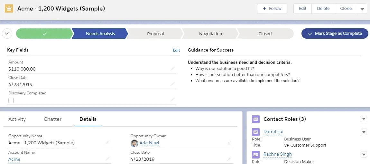
Task: Open the Darrel Lui row actions dropdown
Action: (x=364, y=132)
